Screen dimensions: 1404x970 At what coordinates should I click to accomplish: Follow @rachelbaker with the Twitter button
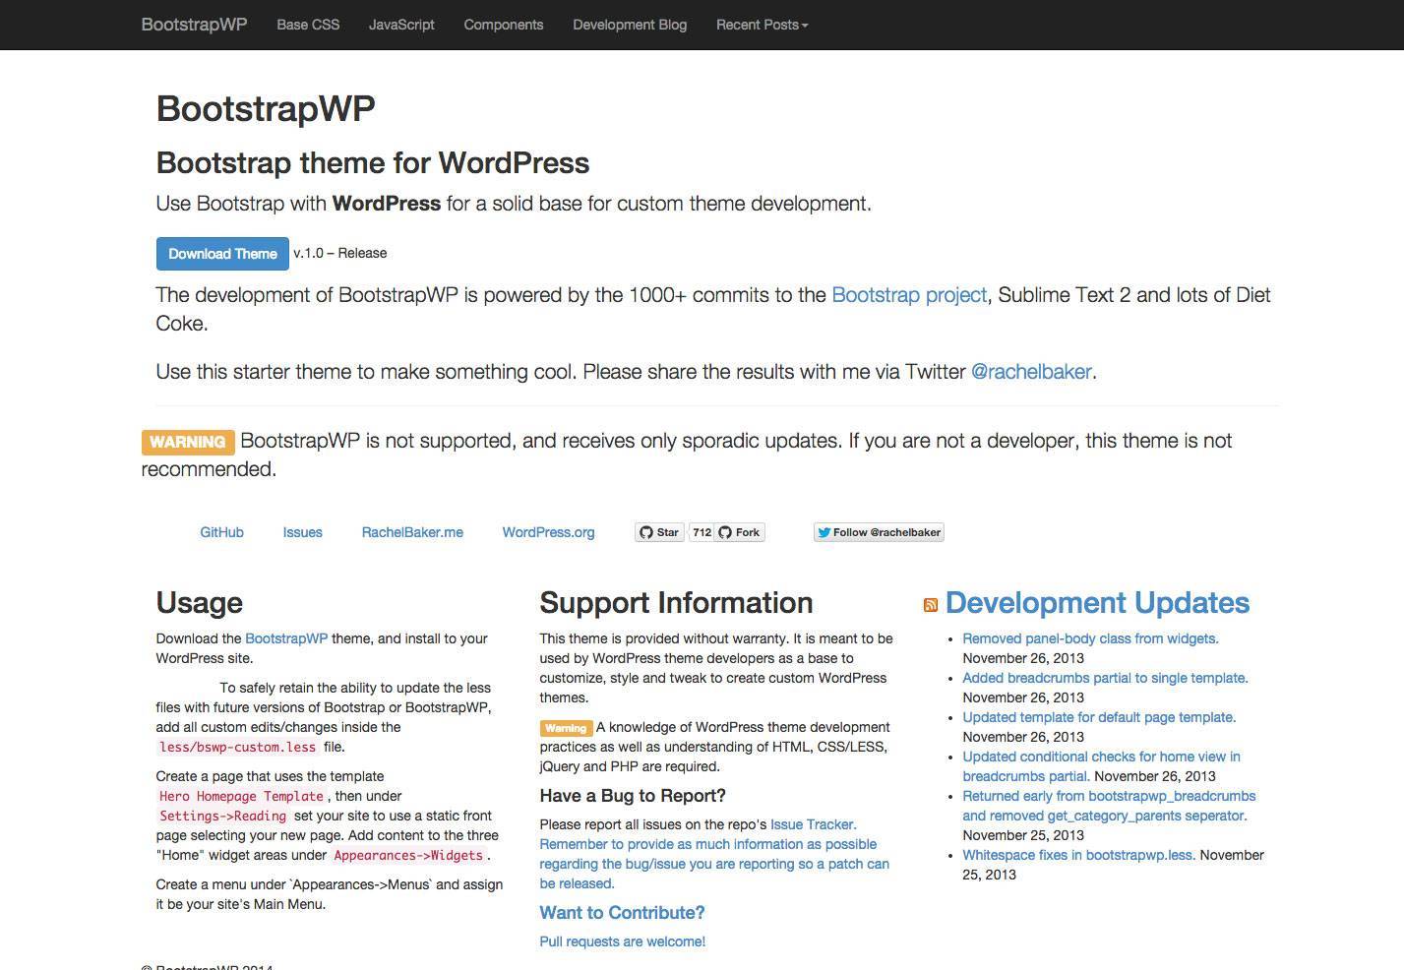879,532
